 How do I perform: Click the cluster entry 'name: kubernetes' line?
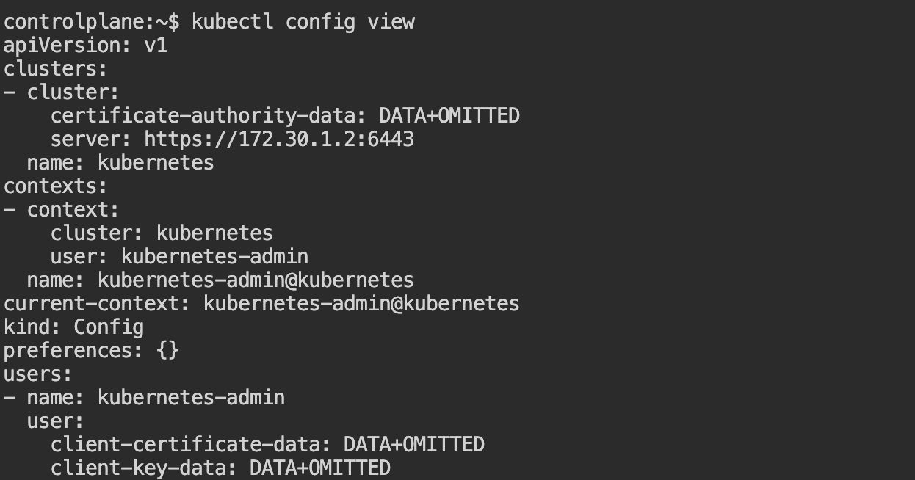pyautogui.click(x=120, y=162)
